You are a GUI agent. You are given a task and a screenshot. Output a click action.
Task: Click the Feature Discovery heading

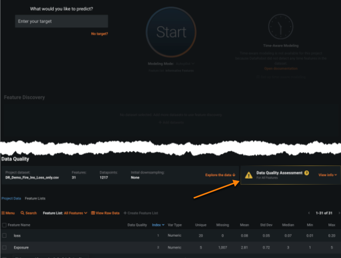pyautogui.click(x=25, y=98)
